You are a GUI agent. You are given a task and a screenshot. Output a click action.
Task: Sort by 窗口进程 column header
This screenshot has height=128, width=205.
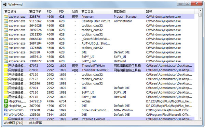tap(15, 12)
